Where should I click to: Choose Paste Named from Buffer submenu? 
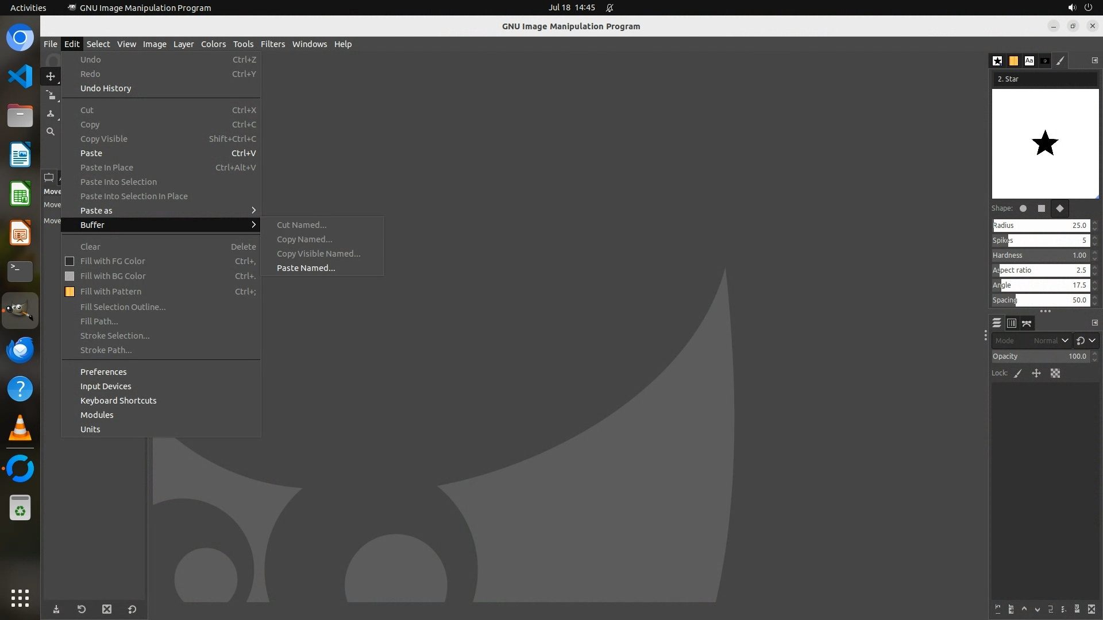pos(306,268)
